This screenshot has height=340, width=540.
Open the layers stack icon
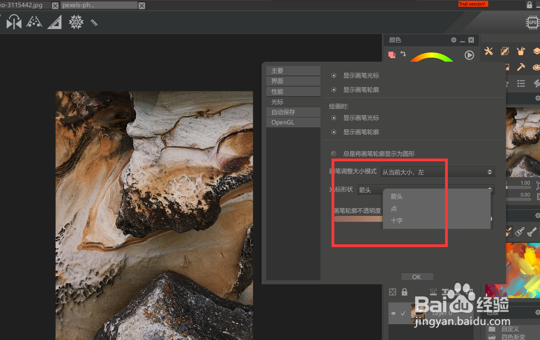tap(536, 51)
